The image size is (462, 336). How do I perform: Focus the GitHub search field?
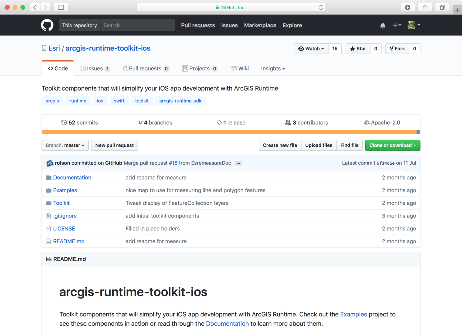click(138, 25)
